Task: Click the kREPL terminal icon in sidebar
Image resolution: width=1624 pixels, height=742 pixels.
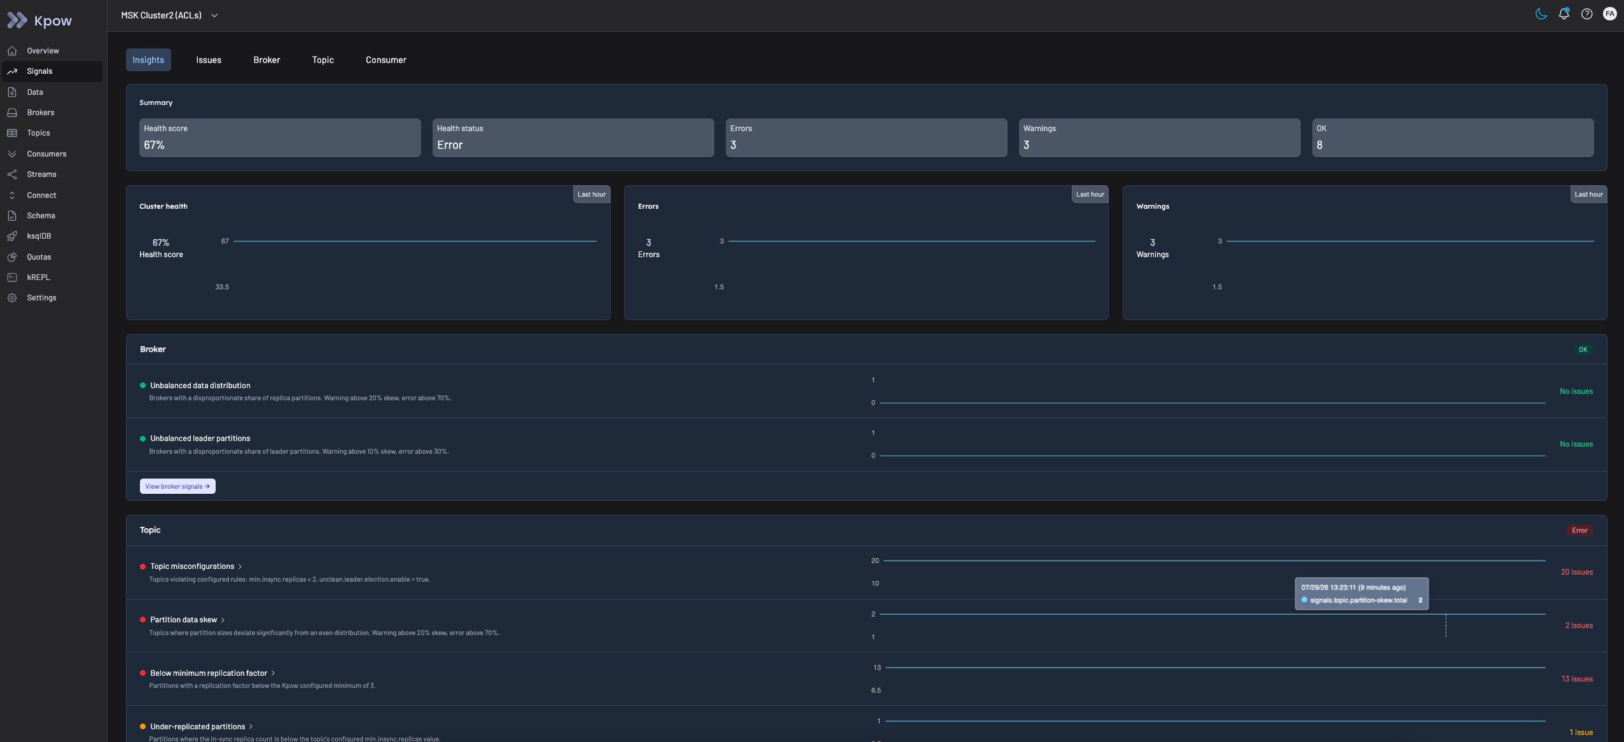Action: [12, 277]
